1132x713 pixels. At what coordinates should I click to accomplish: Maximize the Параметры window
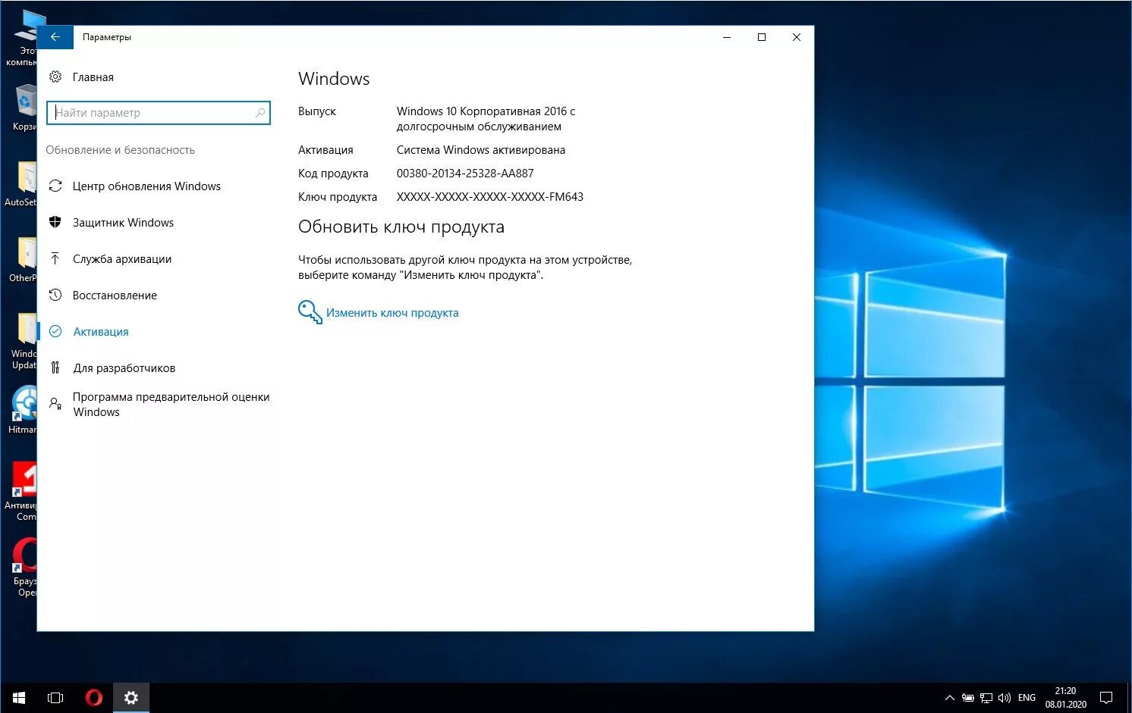pyautogui.click(x=762, y=37)
